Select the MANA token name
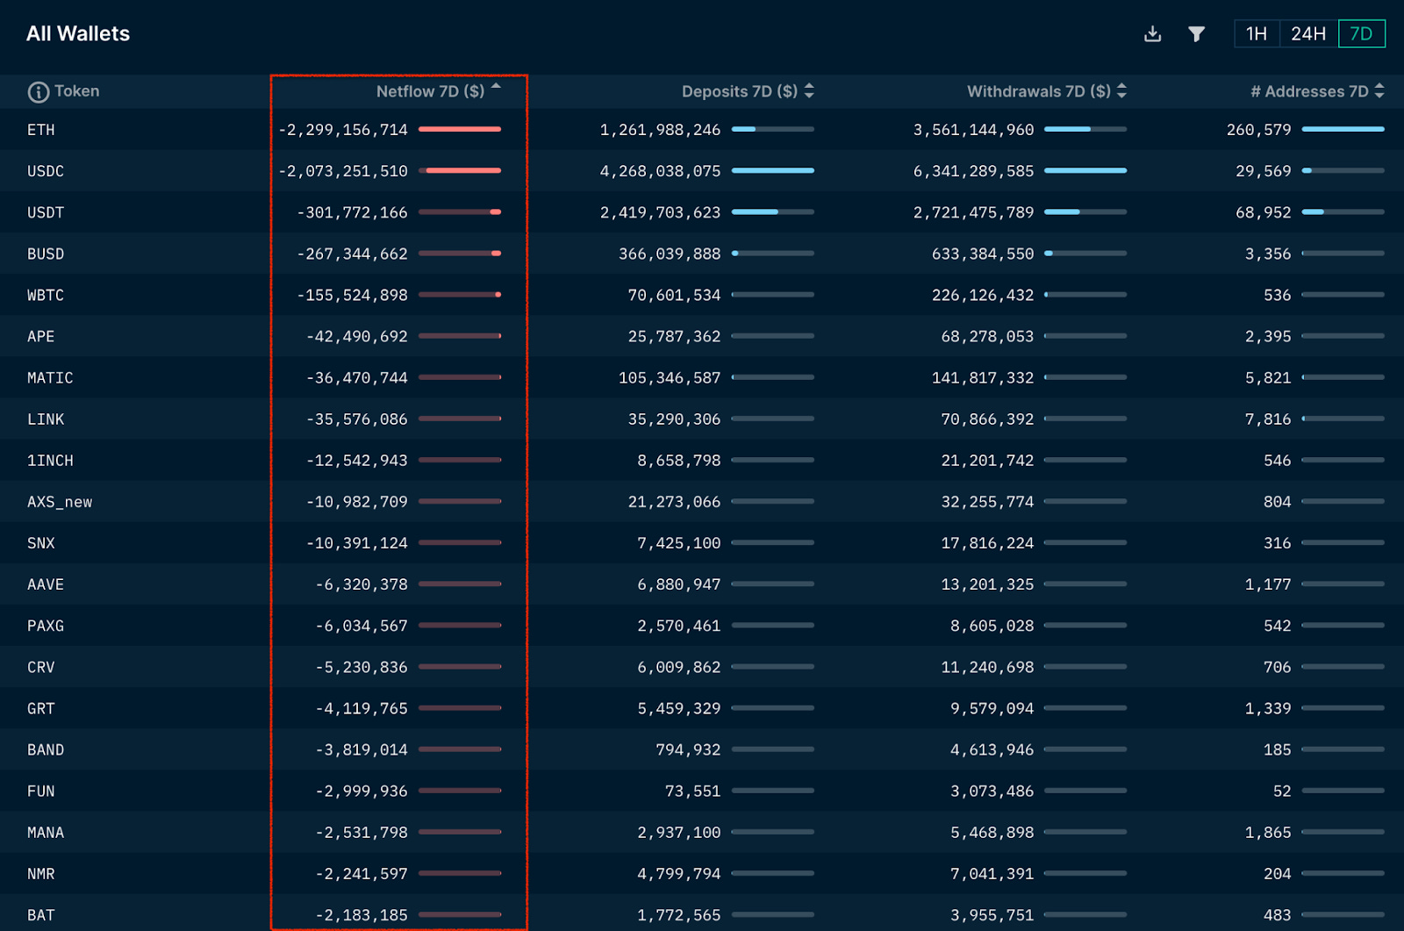The image size is (1404, 931). click(46, 833)
